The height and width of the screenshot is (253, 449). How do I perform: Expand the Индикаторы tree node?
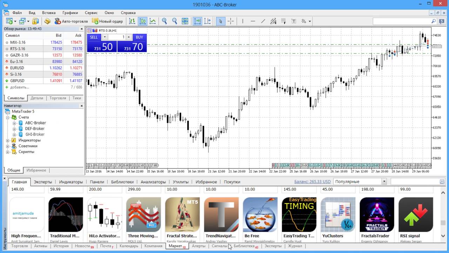pyautogui.click(x=8, y=140)
